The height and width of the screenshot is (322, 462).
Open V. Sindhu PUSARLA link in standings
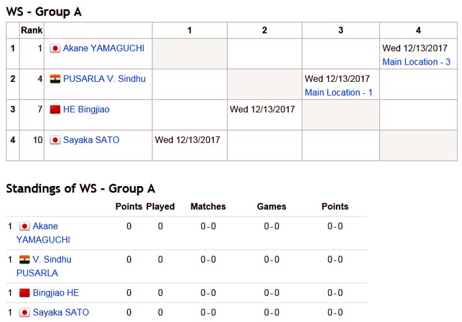[x=44, y=266]
